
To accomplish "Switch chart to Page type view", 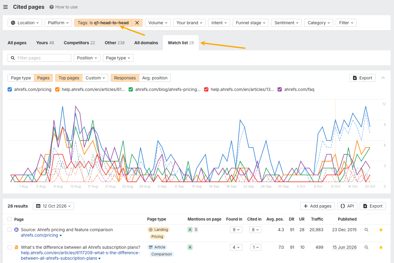I will pos(21,78).
